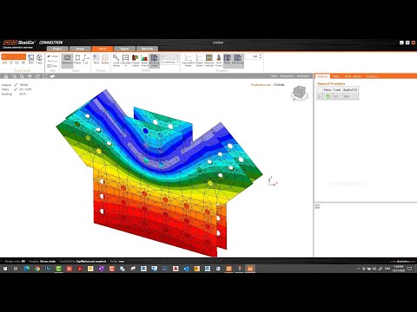Select the EPS connection type button
Screen dimensions: 417x312
[x=4, y=62]
